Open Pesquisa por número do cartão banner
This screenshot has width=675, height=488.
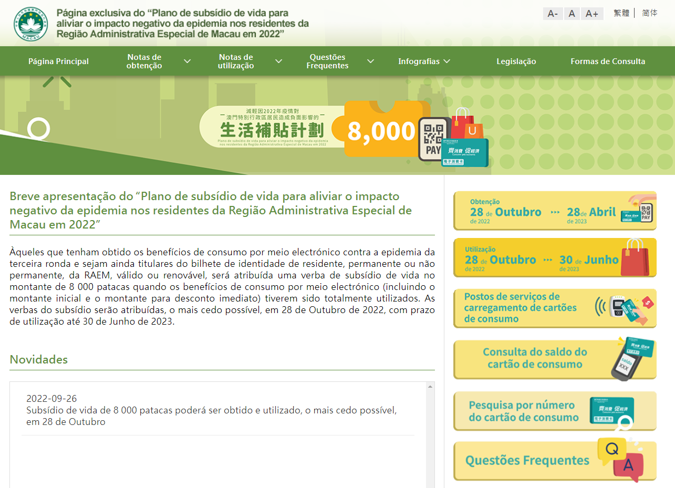555,411
